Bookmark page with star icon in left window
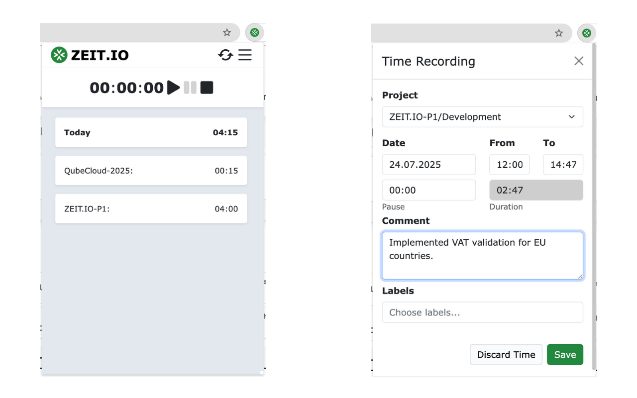Viewport: 637px width, 398px height. coord(227,32)
